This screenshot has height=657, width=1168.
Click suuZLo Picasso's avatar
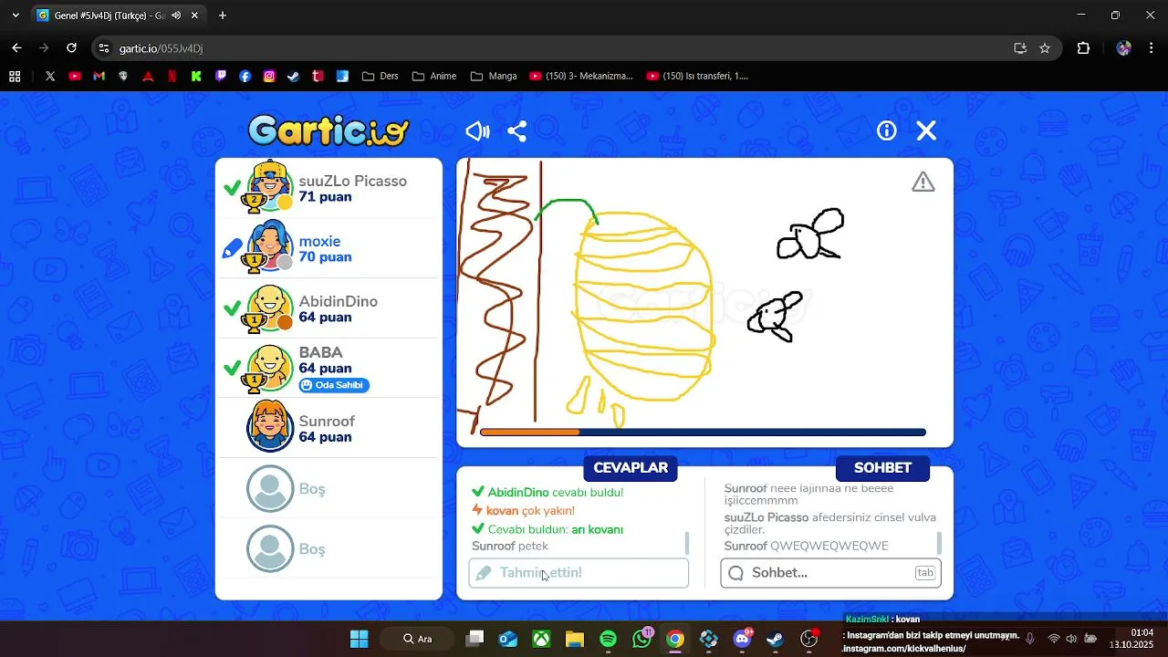coord(270,187)
